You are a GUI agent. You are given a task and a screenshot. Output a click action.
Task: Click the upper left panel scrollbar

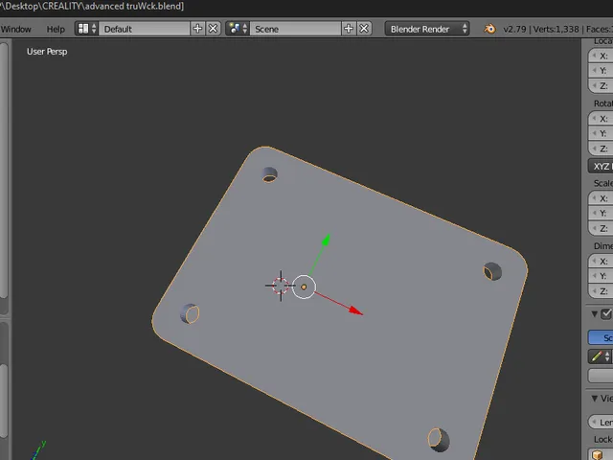tap(4, 171)
